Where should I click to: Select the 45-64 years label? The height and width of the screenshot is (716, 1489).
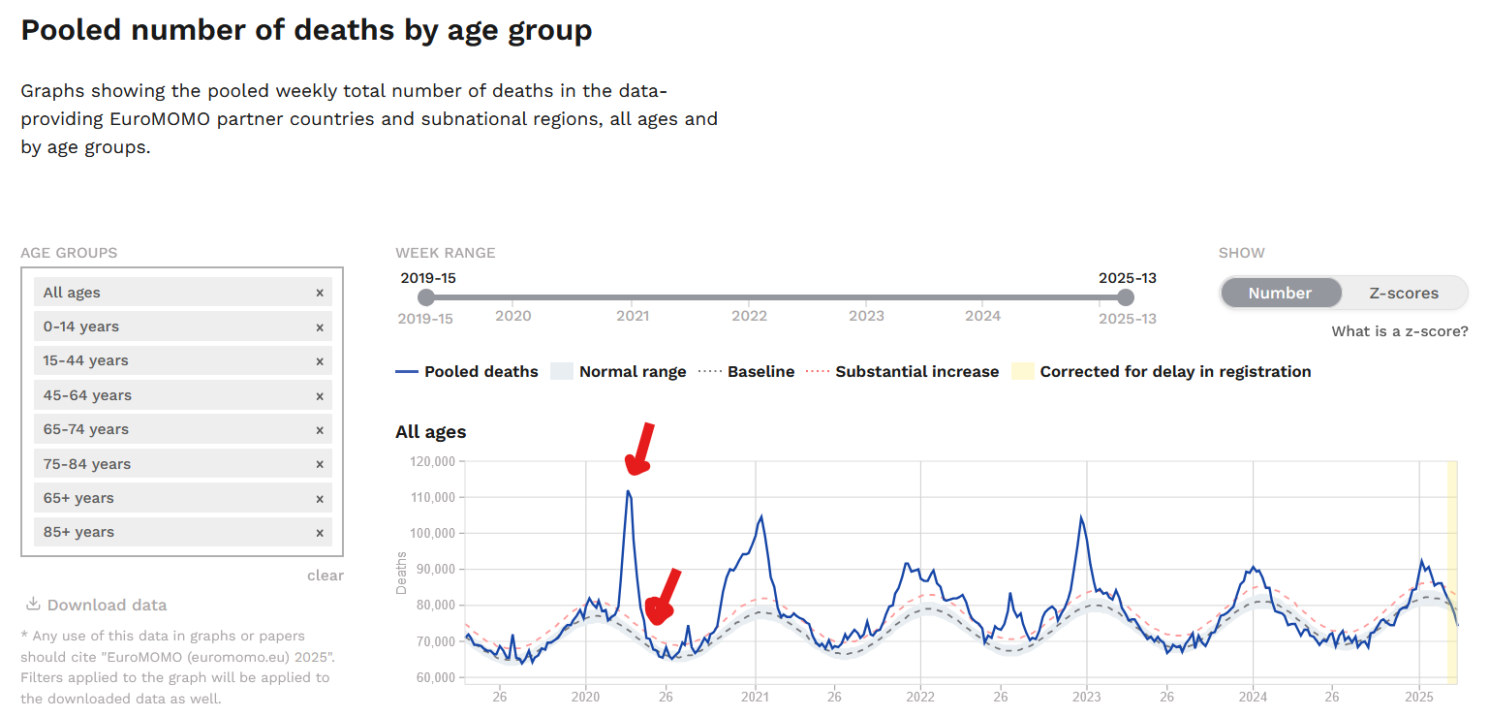point(87,395)
